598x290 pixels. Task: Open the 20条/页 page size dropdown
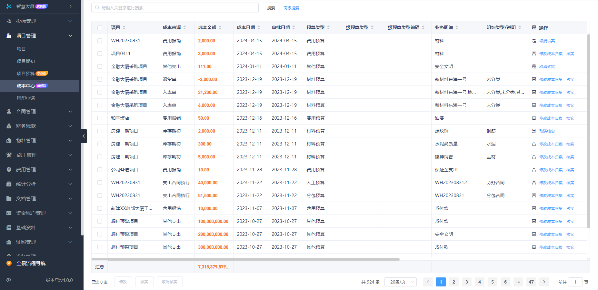click(401, 282)
